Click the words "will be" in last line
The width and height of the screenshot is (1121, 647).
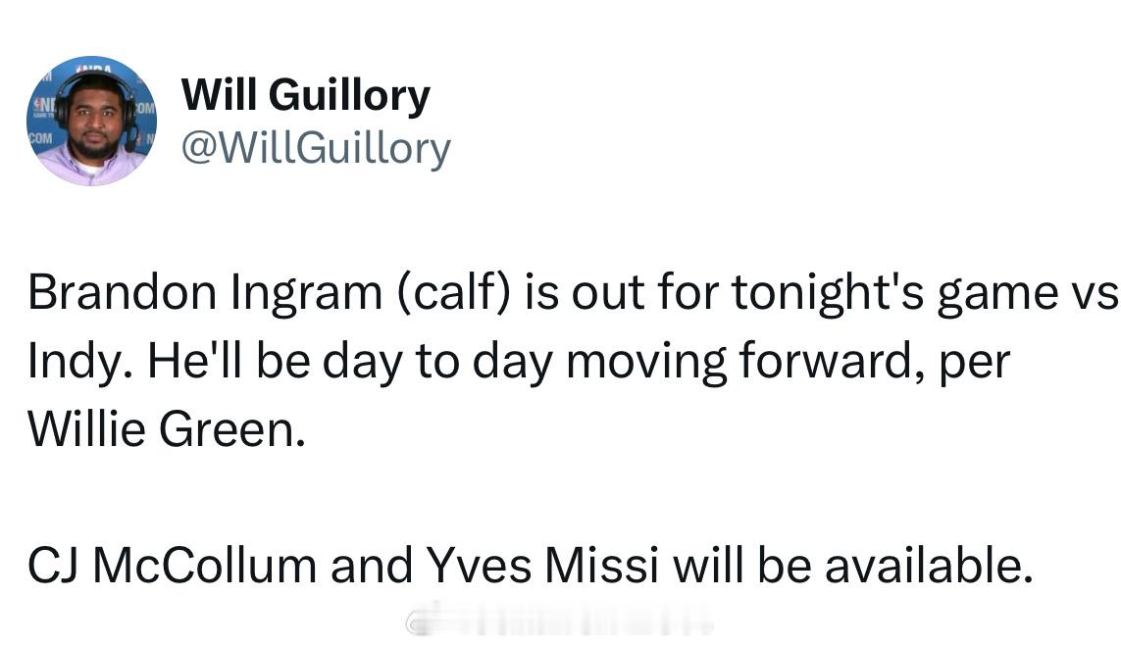pyautogui.click(x=742, y=566)
